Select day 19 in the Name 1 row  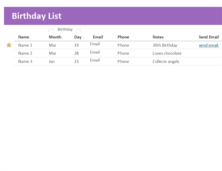tap(77, 45)
